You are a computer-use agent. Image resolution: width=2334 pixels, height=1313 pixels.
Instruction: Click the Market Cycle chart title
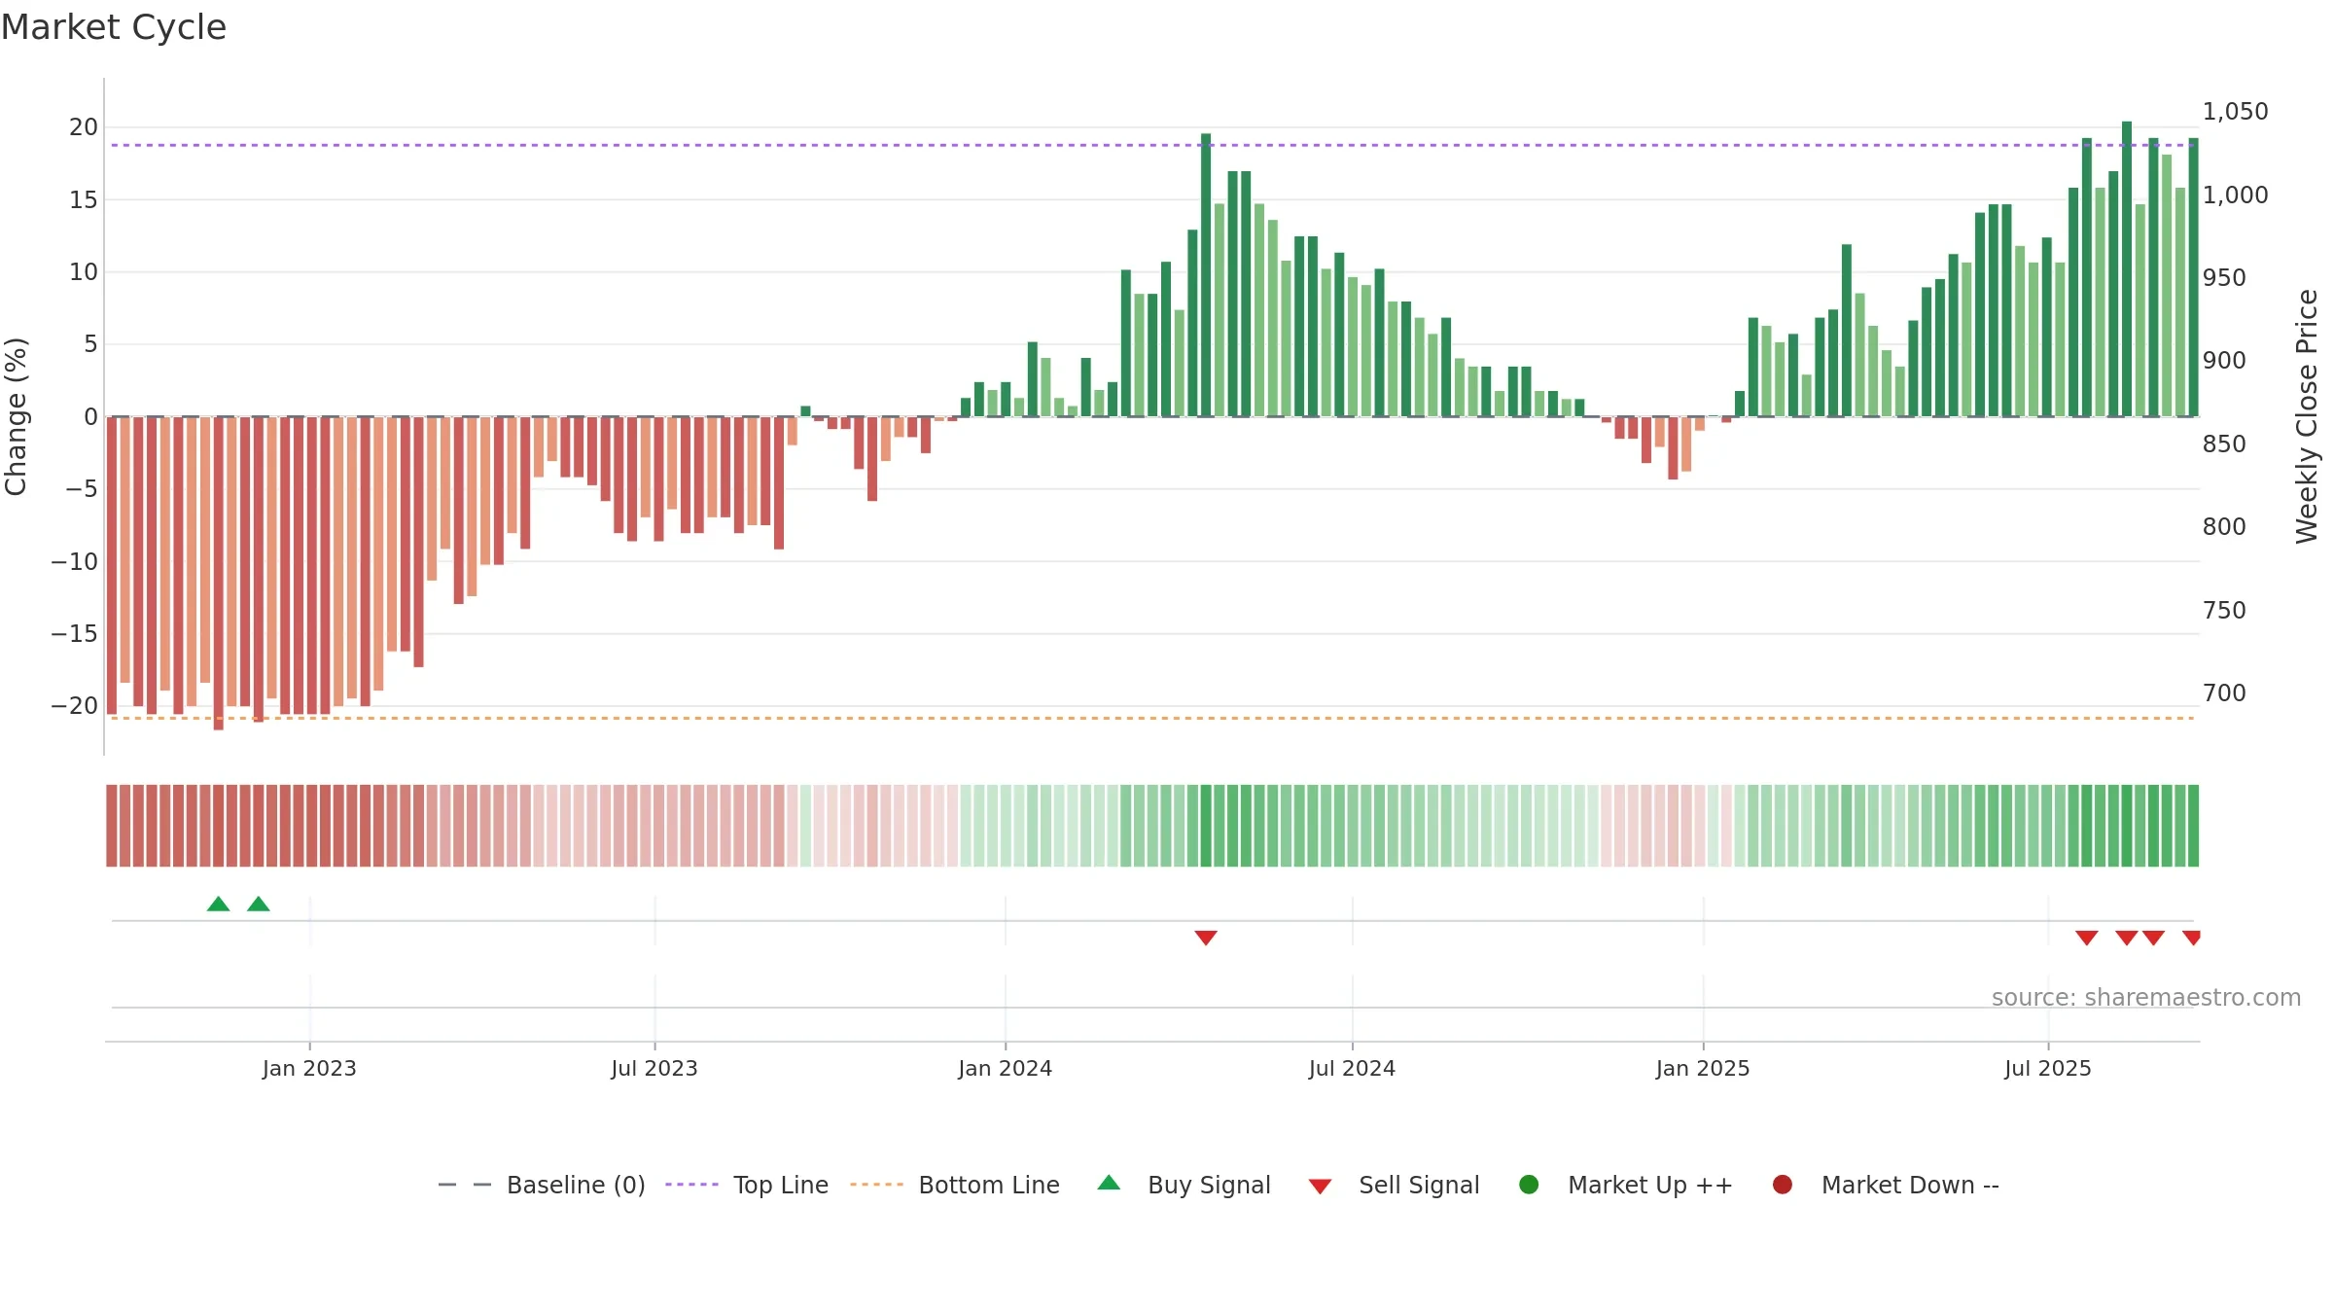[x=114, y=27]
